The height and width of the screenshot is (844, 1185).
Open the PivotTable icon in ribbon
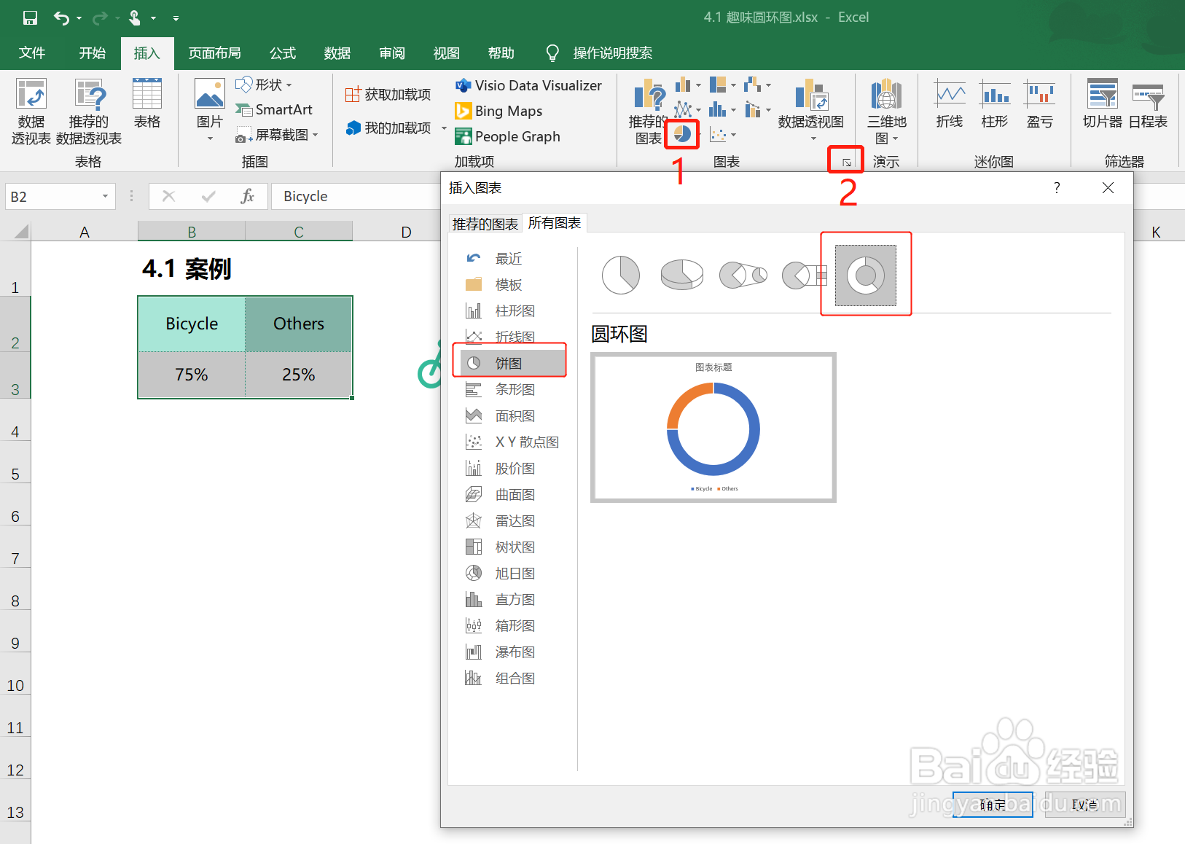31,112
